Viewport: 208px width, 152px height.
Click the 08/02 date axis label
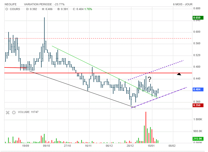click(172, 146)
